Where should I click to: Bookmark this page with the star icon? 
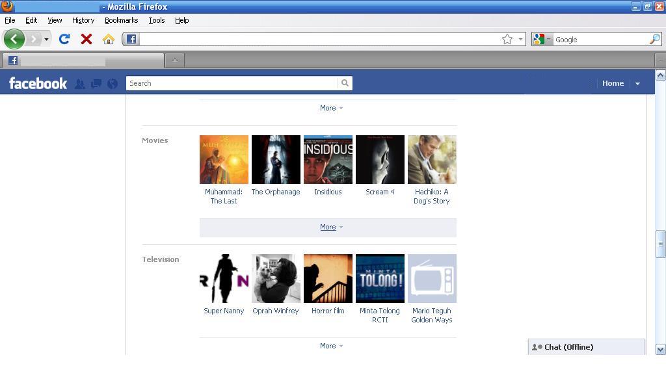click(507, 40)
